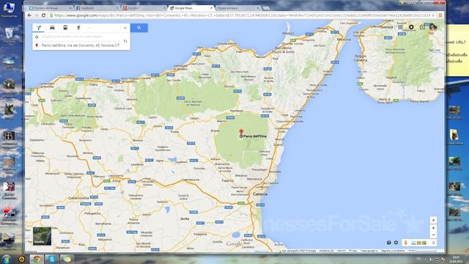469x264 pixels.
Task: Open Skype from the Windows taskbar
Action: click(x=51, y=259)
